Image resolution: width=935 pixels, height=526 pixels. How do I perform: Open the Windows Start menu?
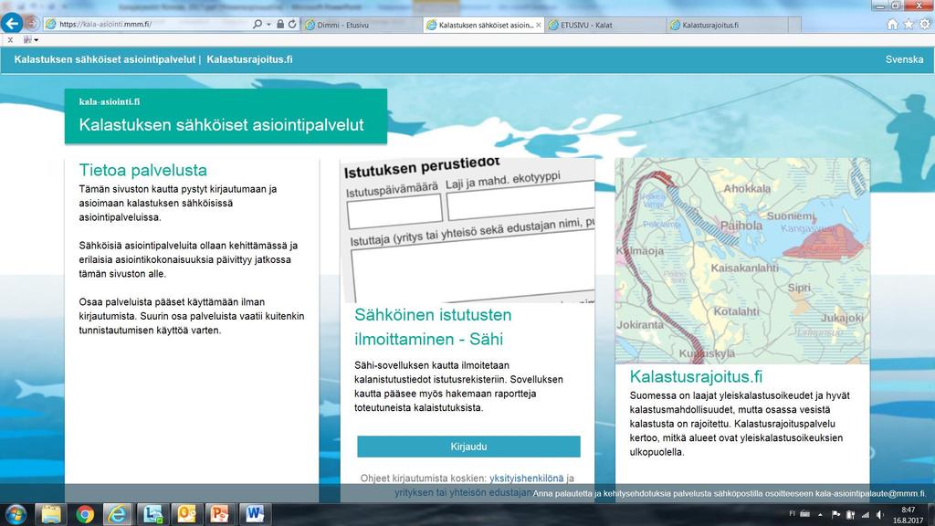(x=15, y=514)
